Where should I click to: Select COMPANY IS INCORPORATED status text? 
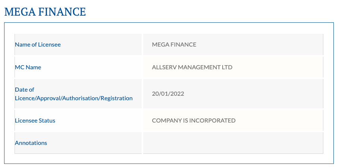[194, 120]
